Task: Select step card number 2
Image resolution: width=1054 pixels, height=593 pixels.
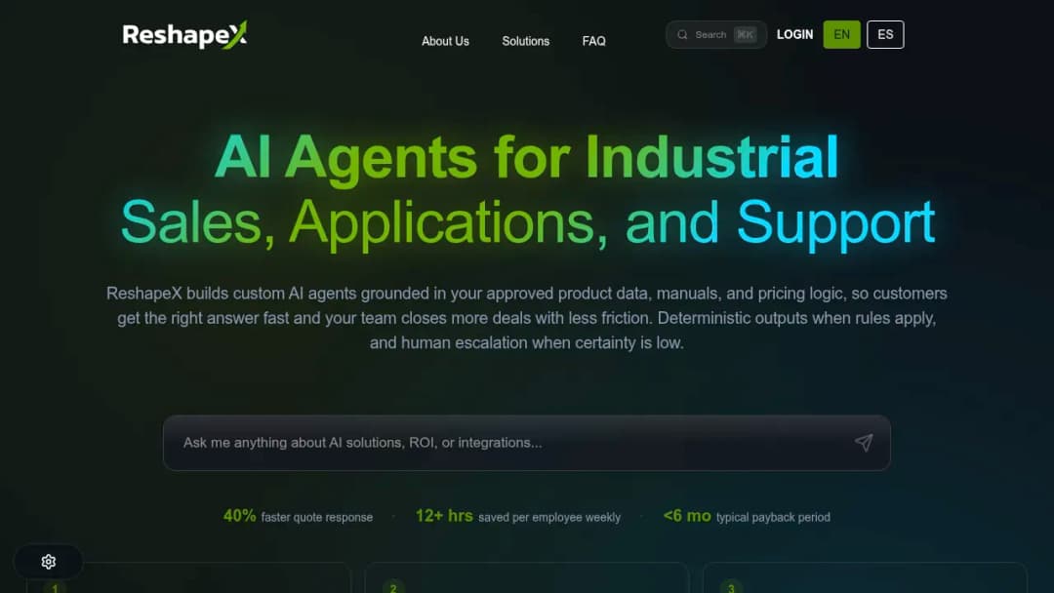Action: [x=527, y=578]
